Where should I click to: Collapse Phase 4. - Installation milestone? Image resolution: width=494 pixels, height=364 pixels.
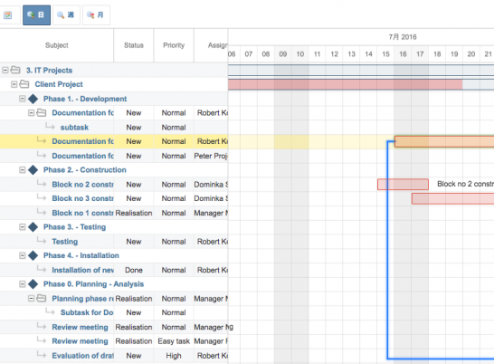[x=23, y=255]
